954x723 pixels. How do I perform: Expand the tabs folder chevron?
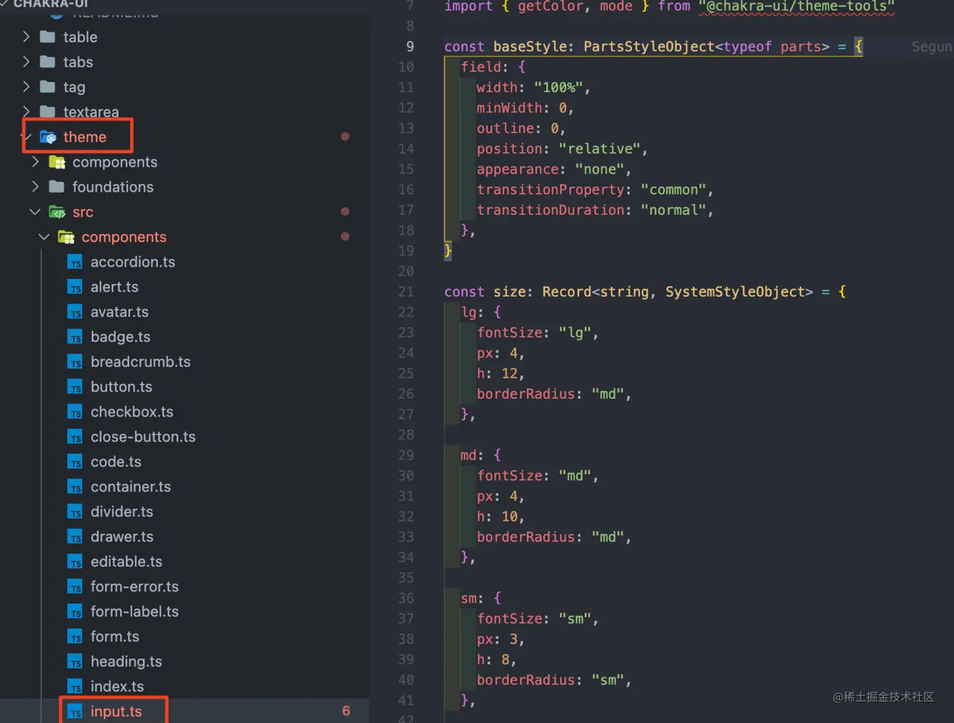click(26, 62)
